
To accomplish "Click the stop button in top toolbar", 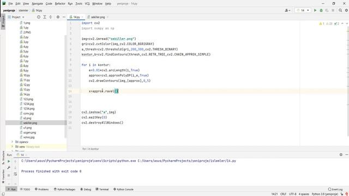I will tap(333, 10).
